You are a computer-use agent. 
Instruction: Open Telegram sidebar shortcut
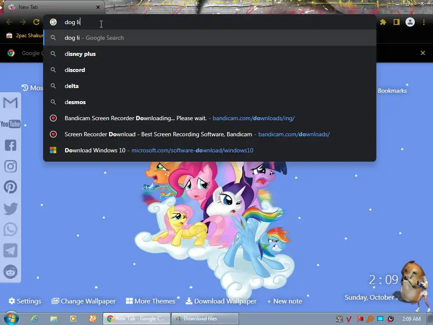click(x=11, y=251)
